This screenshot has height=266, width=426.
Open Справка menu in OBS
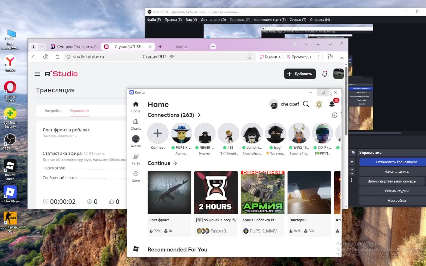(x=320, y=20)
